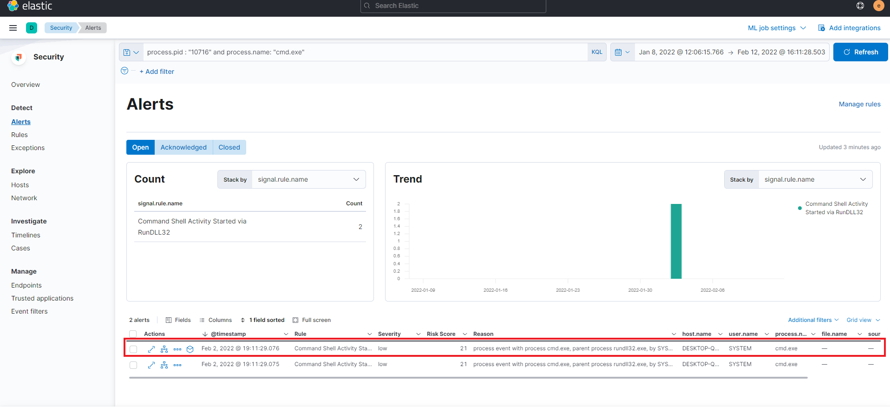Open more actions for first alert row
890x413 pixels.
pyautogui.click(x=177, y=349)
